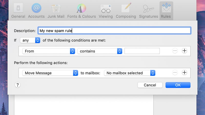Click in the Description text field
This screenshot has width=205, height=115.
click(x=114, y=31)
